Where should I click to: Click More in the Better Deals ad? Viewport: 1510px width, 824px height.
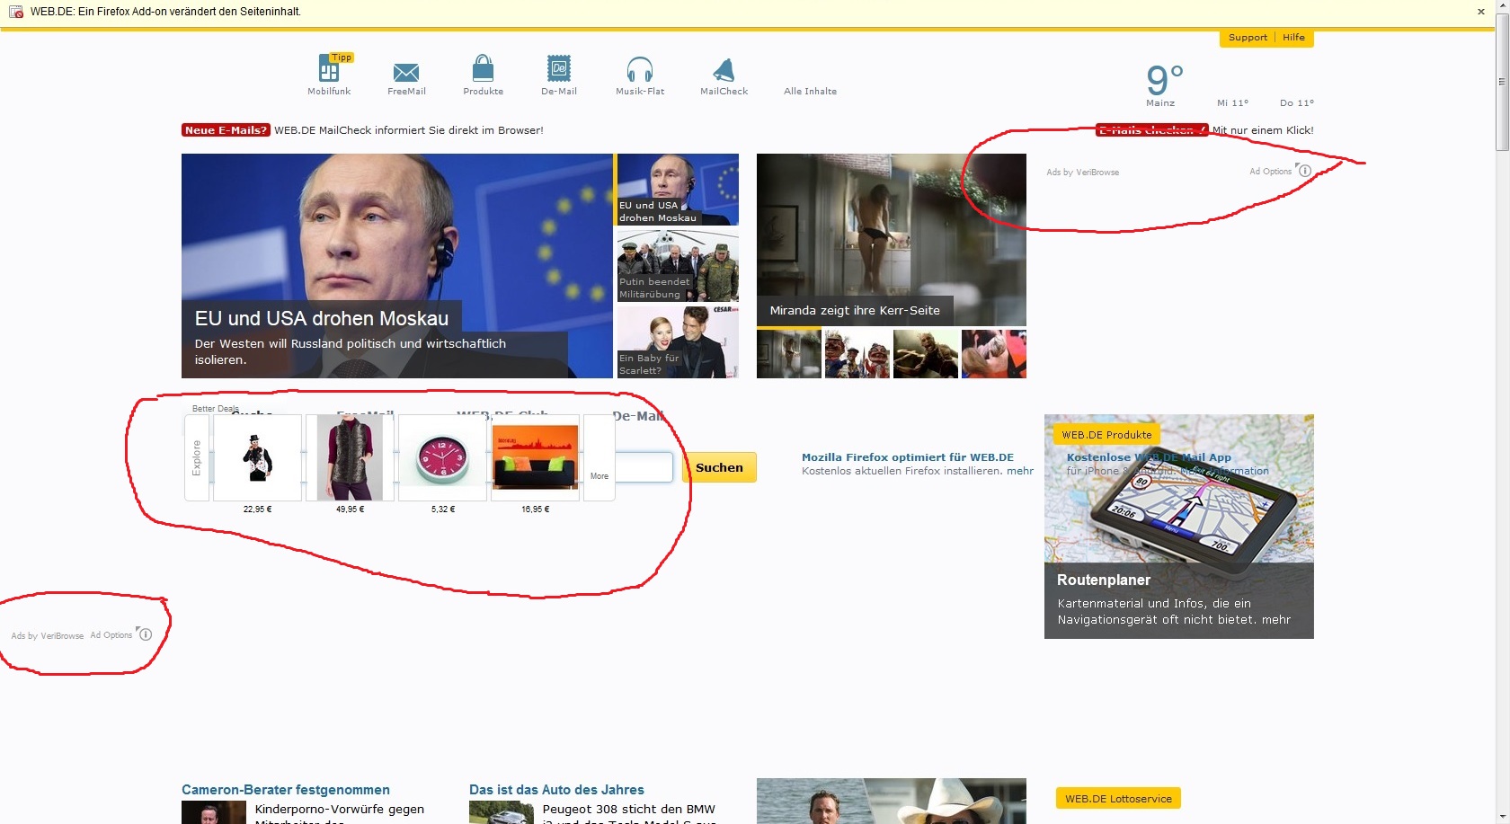[600, 457]
